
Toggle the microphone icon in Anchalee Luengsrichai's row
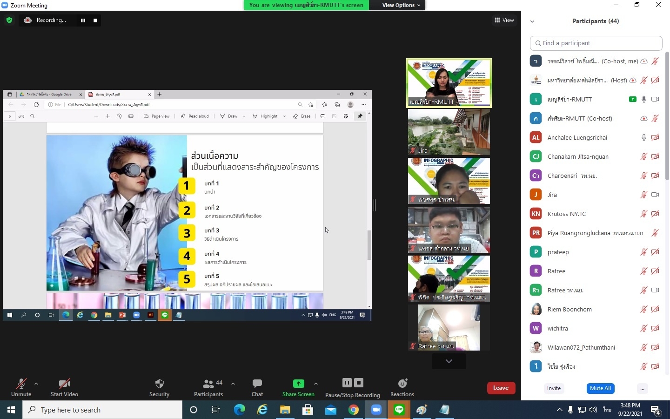(644, 137)
